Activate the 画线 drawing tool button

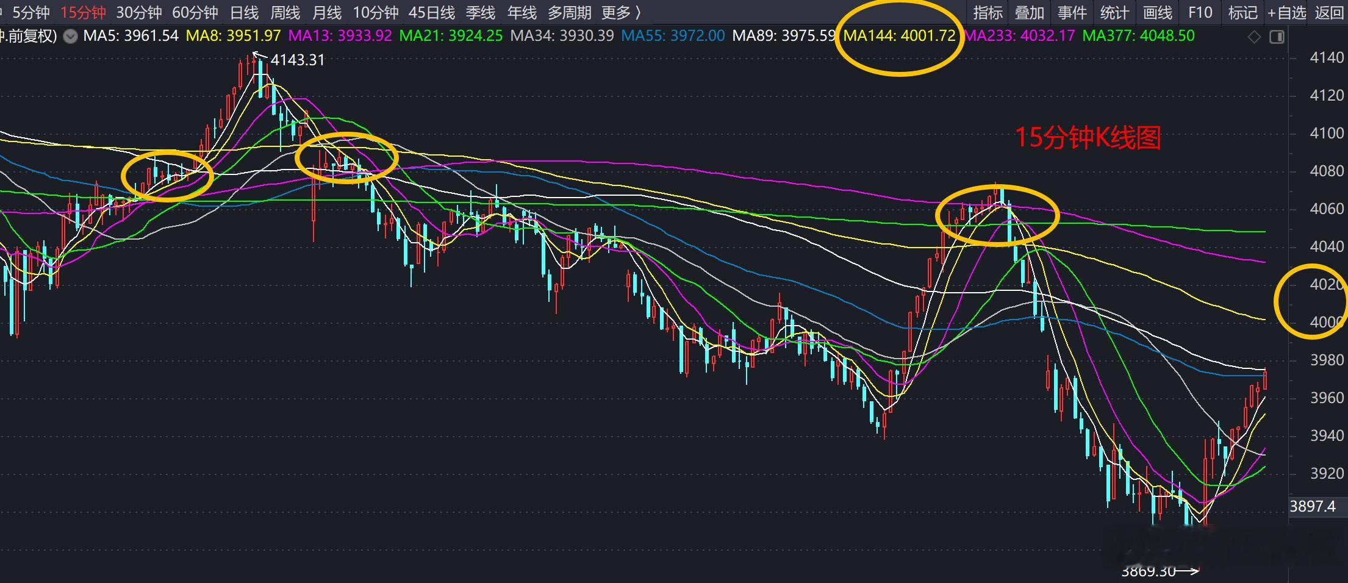click(x=1158, y=12)
